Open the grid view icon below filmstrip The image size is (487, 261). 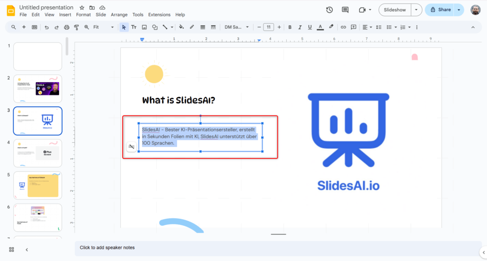pyautogui.click(x=11, y=250)
